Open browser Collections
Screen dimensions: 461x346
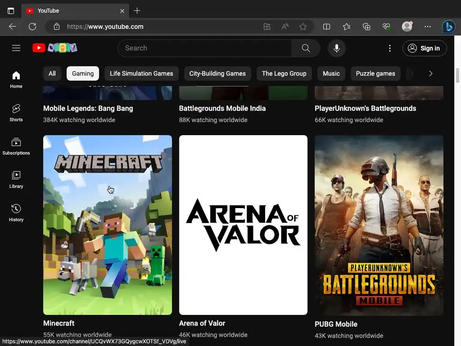pyautogui.click(x=366, y=27)
